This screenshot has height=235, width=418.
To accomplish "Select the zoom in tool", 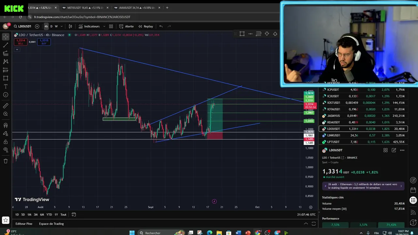I will [6, 114].
